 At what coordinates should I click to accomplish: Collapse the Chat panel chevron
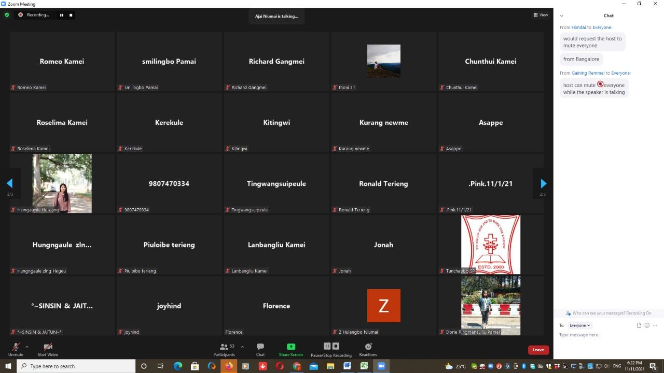click(561, 16)
